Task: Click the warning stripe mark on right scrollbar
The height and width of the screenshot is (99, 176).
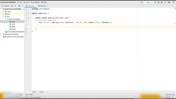Action: [x=175, y=23]
